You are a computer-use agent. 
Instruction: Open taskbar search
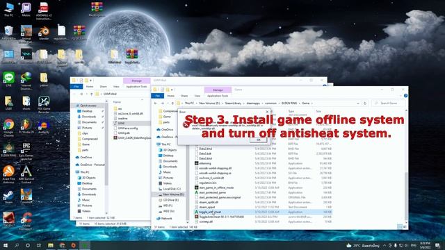(17, 245)
